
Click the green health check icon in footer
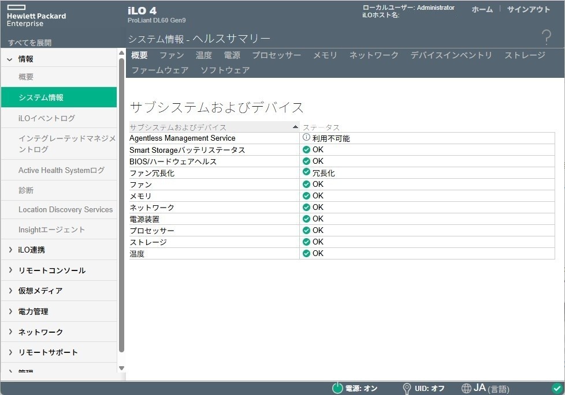click(x=556, y=388)
